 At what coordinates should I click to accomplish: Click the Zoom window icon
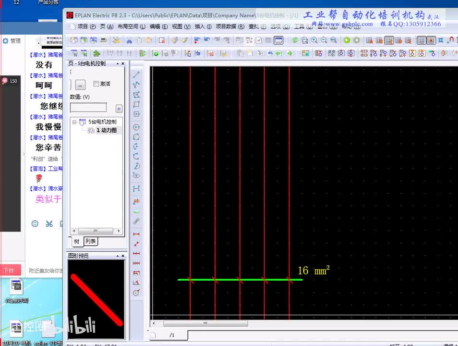click(x=305, y=40)
